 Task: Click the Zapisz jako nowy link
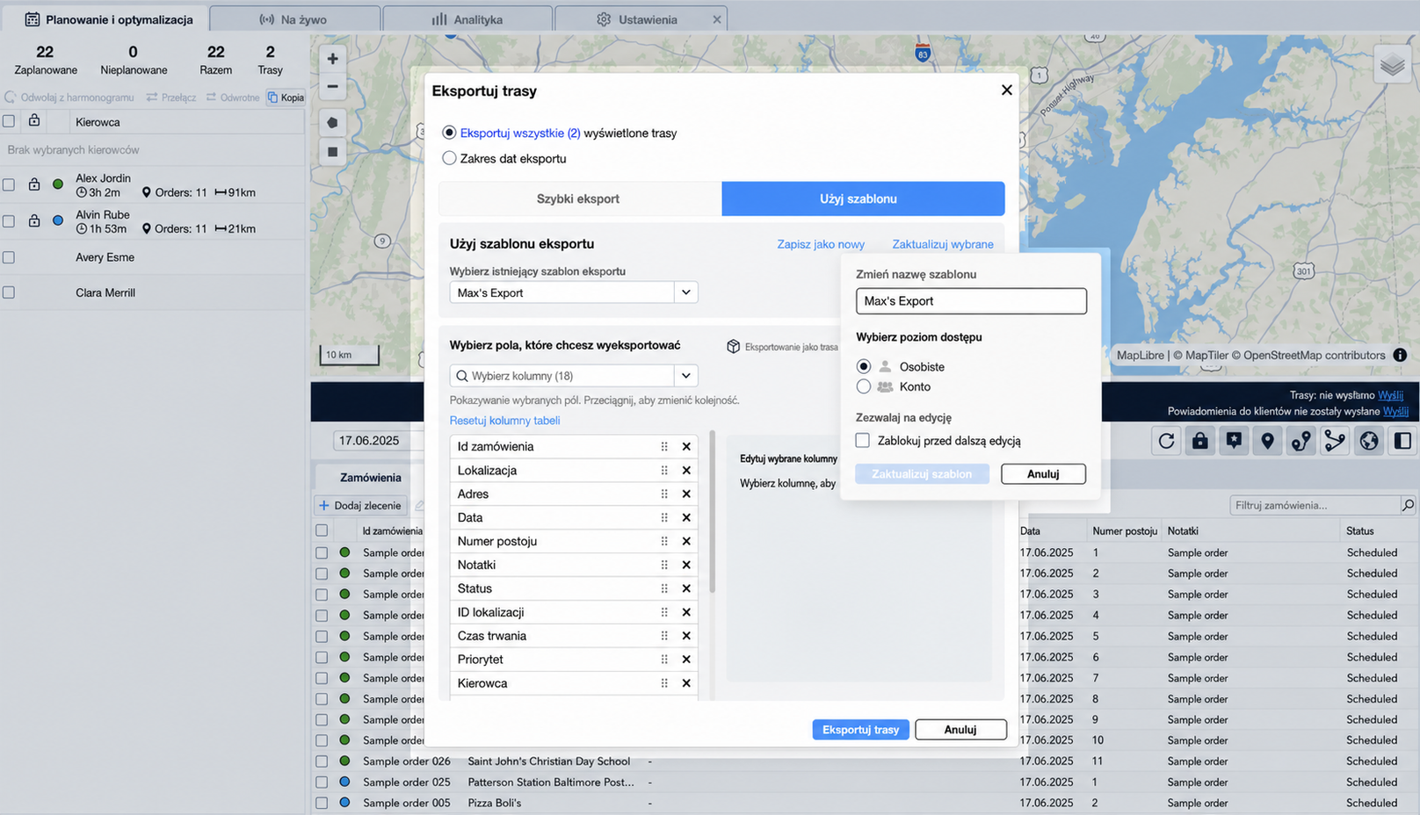point(821,244)
